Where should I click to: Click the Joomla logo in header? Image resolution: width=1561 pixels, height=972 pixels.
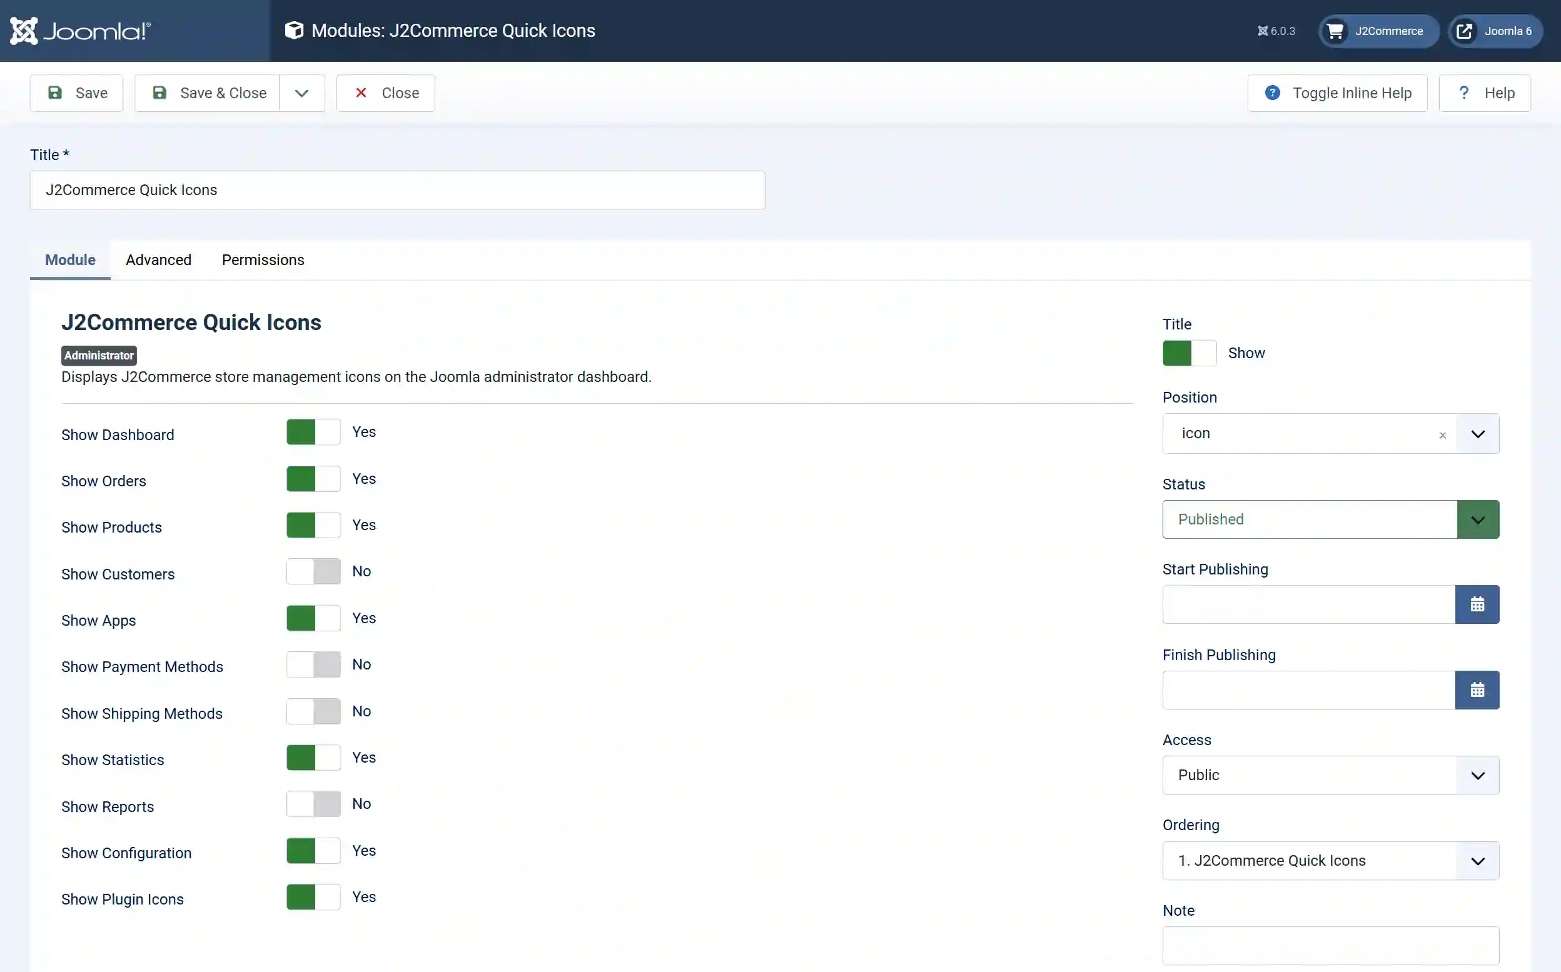(81, 31)
